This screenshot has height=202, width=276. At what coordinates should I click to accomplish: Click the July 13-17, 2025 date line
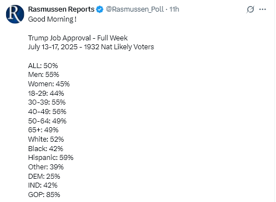click(x=91, y=47)
